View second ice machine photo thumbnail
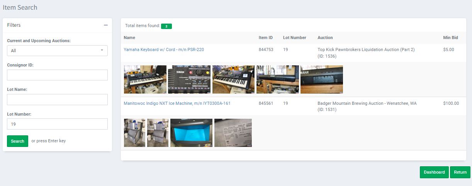 click(158, 133)
